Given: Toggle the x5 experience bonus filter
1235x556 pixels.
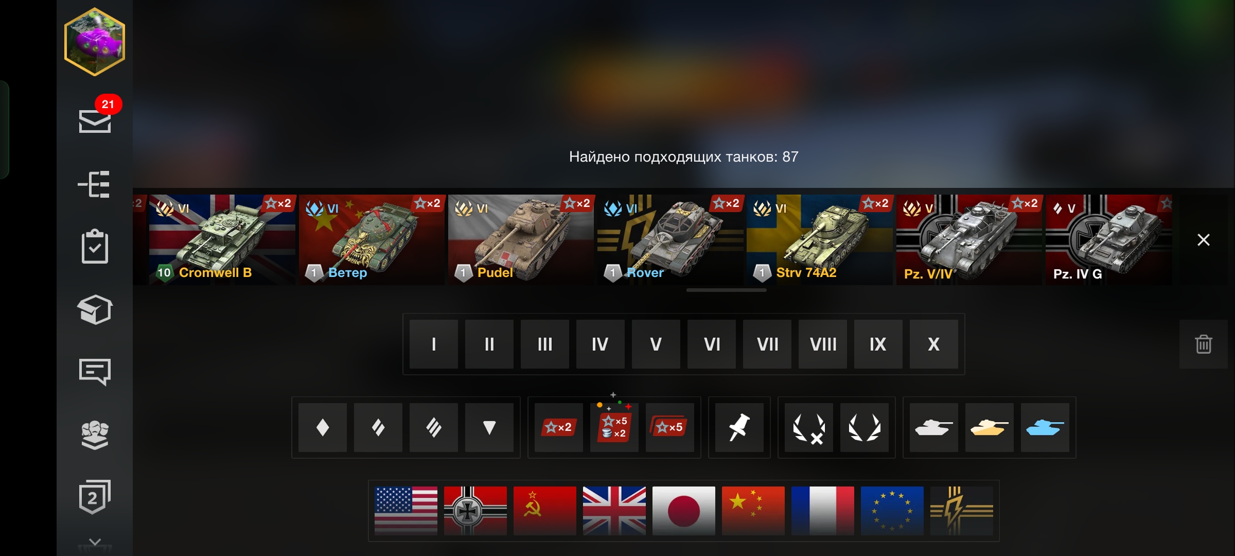Looking at the screenshot, I should point(669,427).
